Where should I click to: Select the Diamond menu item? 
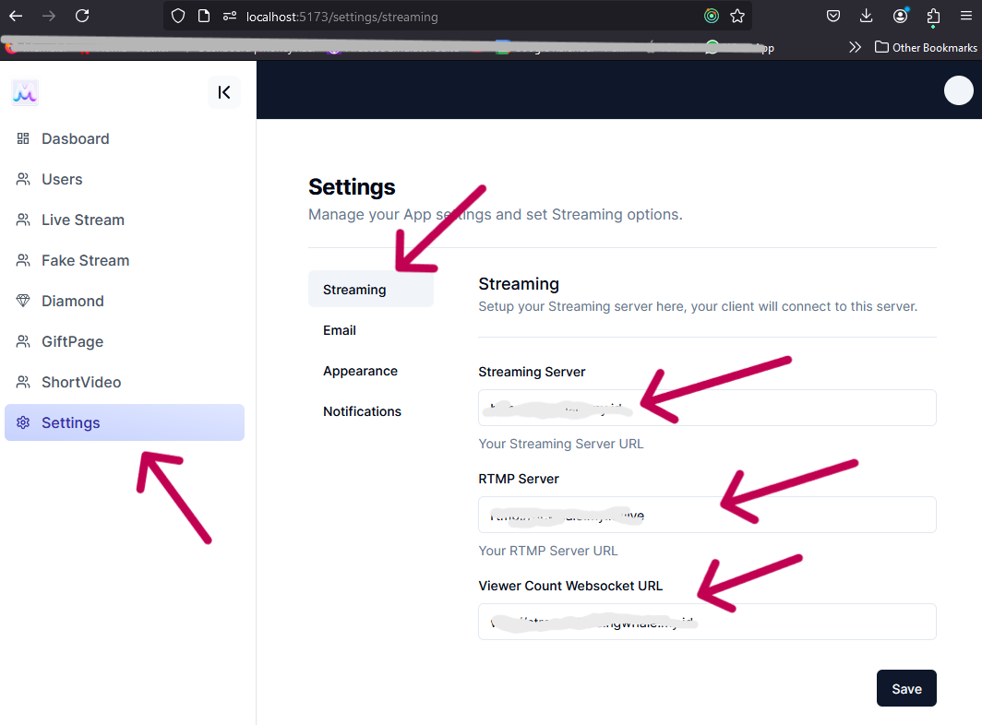72,301
